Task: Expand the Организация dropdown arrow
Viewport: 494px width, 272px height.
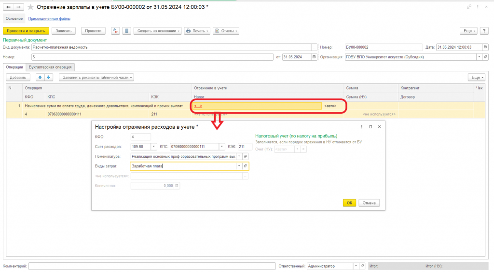Action: 479,57
